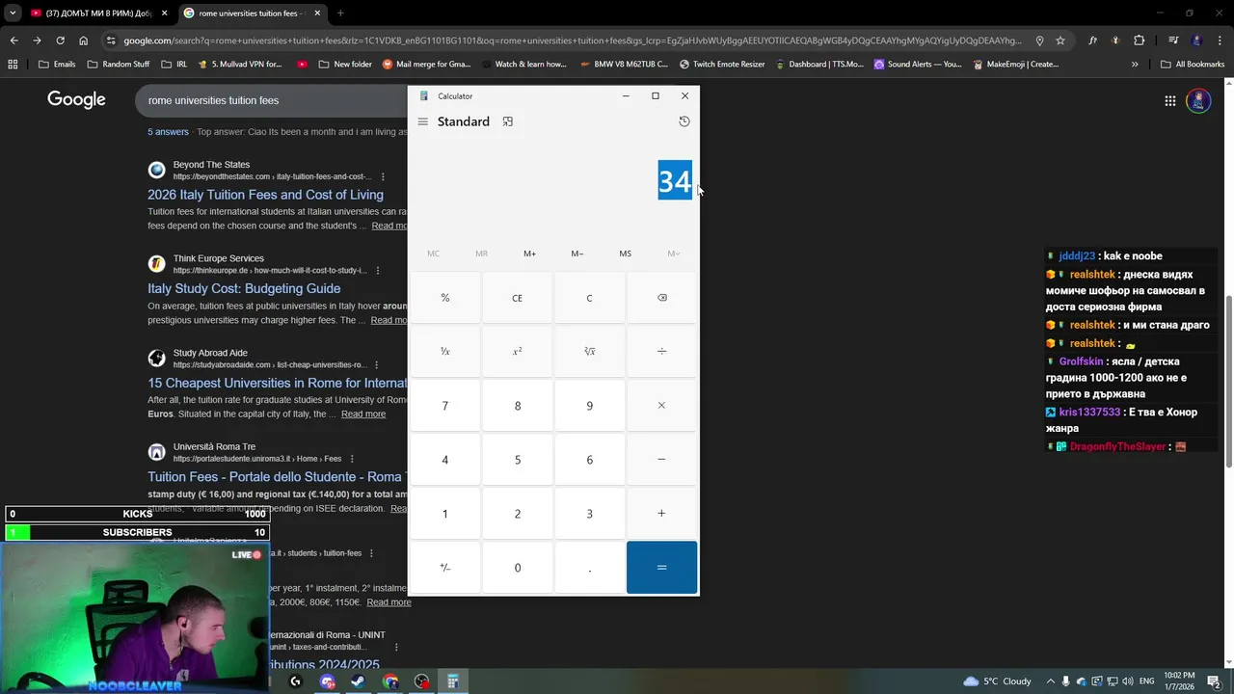Open the All Bookmarks folder
Viewport: 1234px width, 694px height.
(1193, 65)
